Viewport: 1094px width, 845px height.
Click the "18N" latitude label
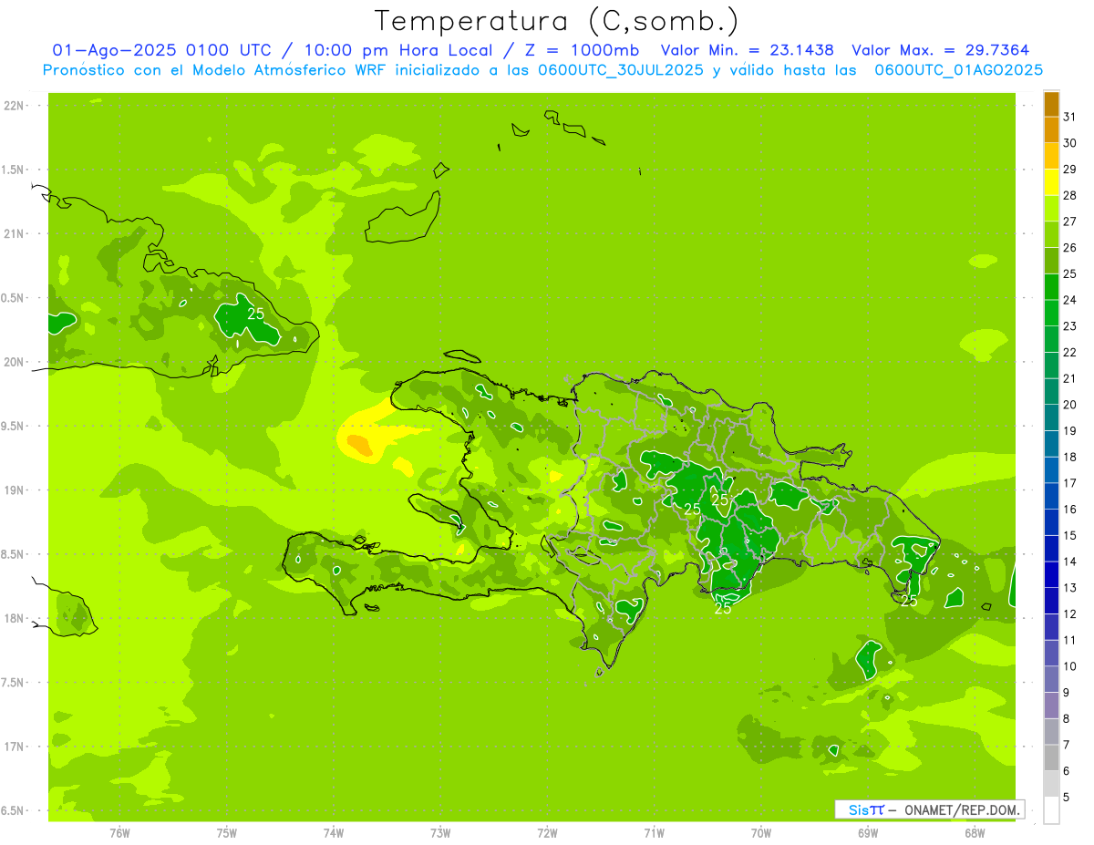(x=15, y=619)
